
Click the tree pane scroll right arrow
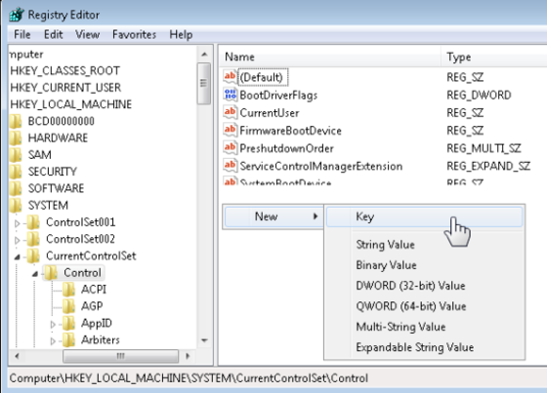(188, 356)
